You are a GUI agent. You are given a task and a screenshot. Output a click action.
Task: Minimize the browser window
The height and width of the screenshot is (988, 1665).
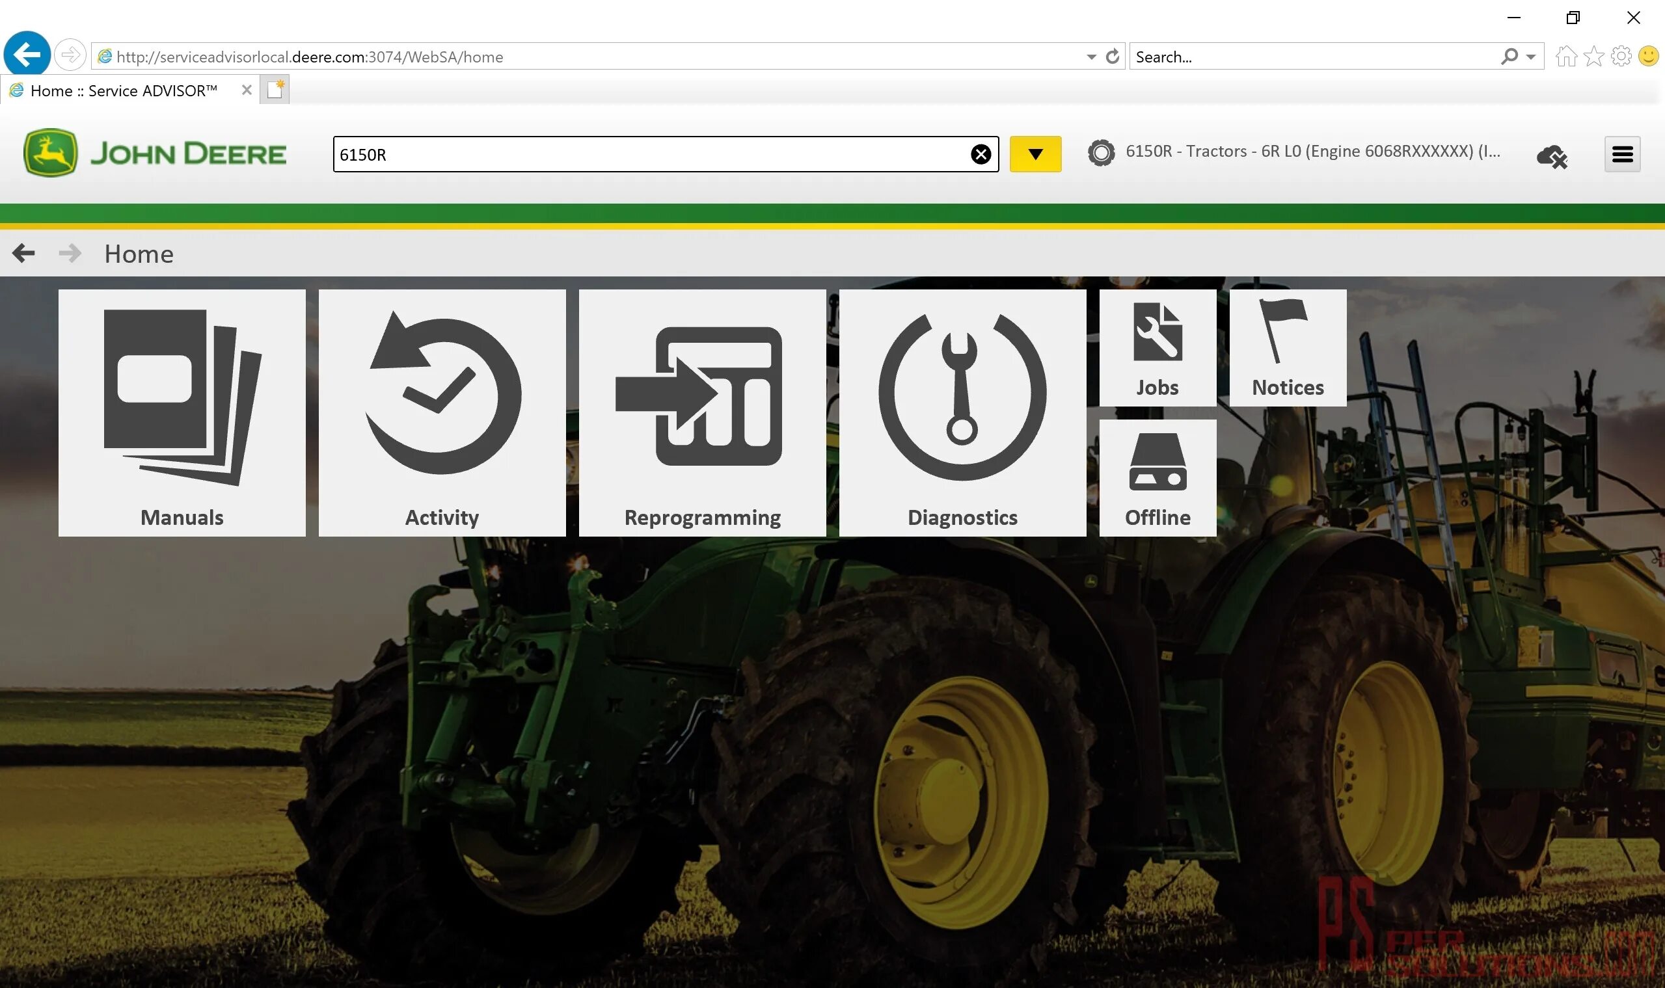[1514, 18]
